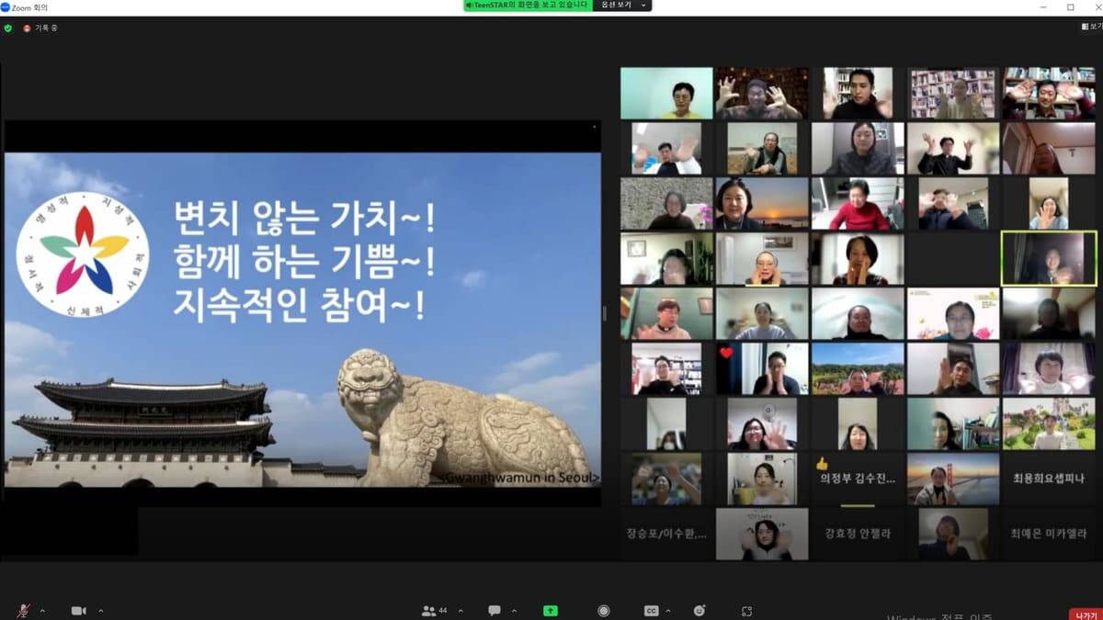Click the slide text 지속적인 참여~!
The image size is (1103, 620).
point(300,304)
